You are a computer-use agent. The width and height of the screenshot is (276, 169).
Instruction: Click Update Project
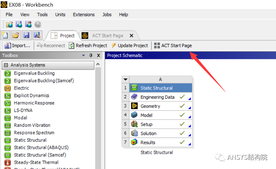pos(130,46)
